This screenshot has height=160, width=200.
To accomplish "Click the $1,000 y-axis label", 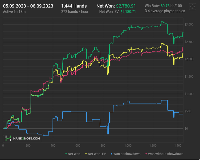I will coord(189,94).
